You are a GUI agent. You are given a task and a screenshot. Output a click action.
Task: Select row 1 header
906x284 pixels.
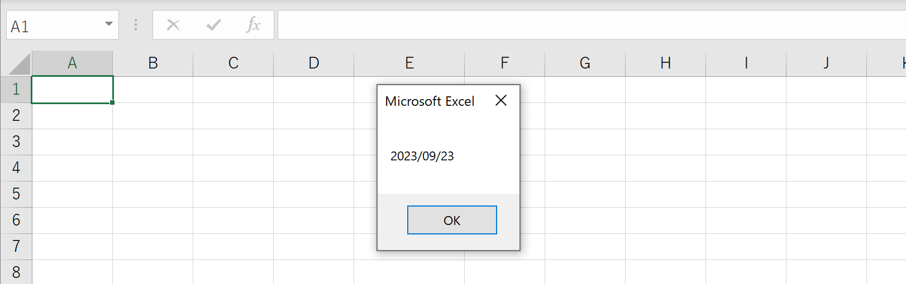(x=16, y=90)
